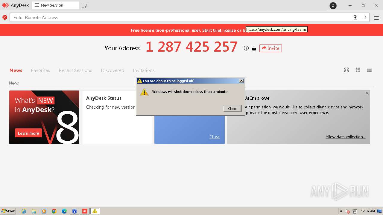
Task: Click the dark round download arrow icon
Action: tap(333, 5)
